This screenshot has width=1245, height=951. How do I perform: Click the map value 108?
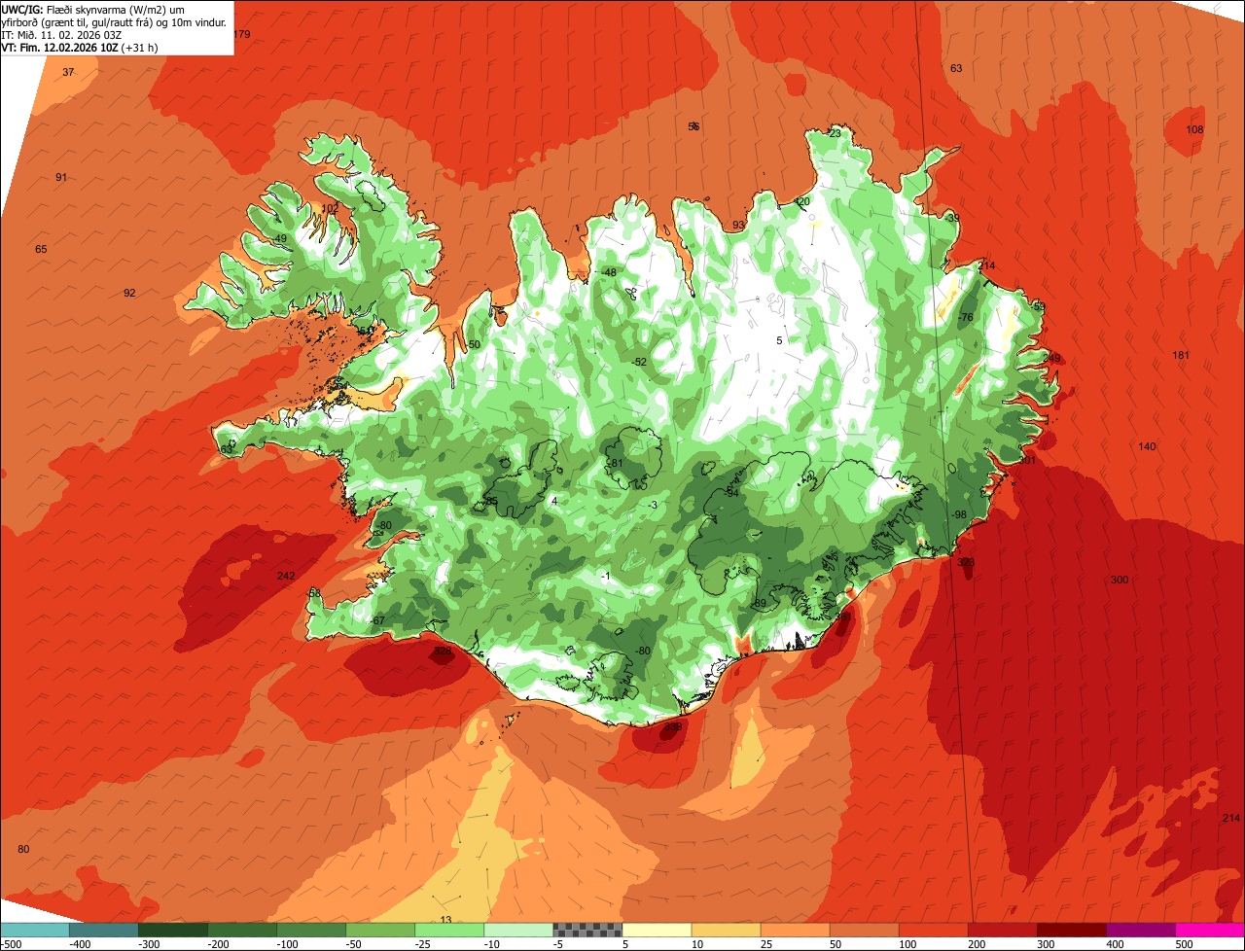[1194, 129]
